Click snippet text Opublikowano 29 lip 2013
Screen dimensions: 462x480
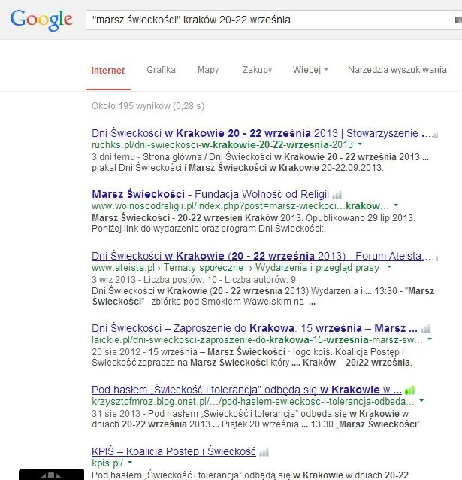pyautogui.click(x=360, y=218)
